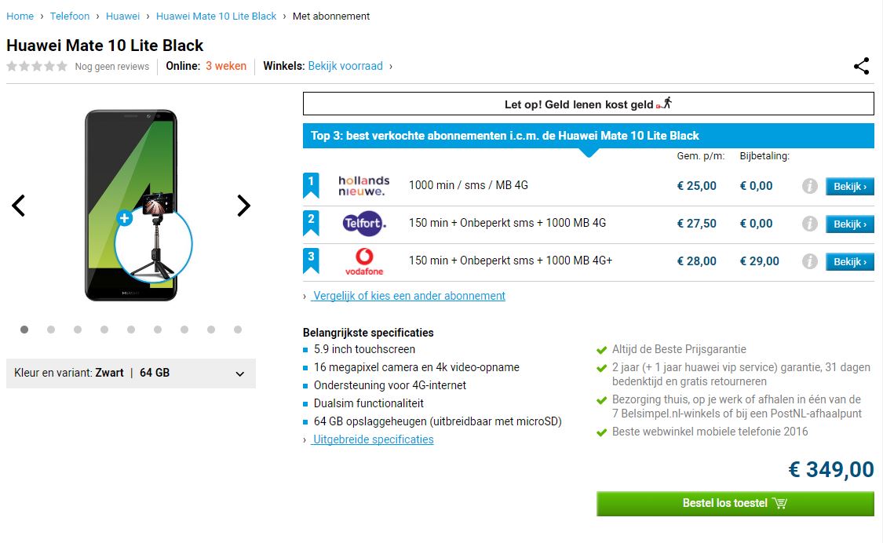Viewport: 883px width, 543px height.
Task: Open info for the Hollandsnieuwe plan
Action: coord(810,186)
